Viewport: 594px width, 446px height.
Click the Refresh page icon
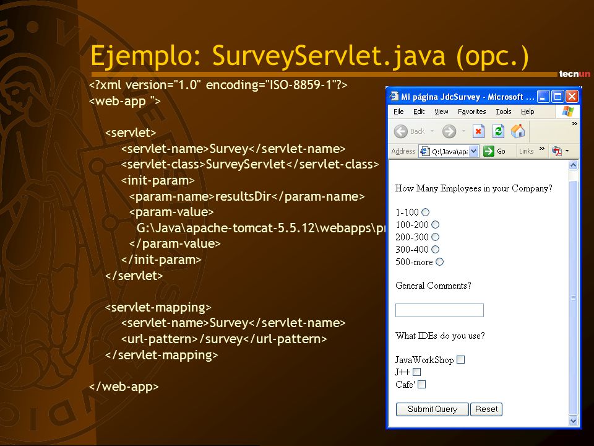click(x=498, y=131)
